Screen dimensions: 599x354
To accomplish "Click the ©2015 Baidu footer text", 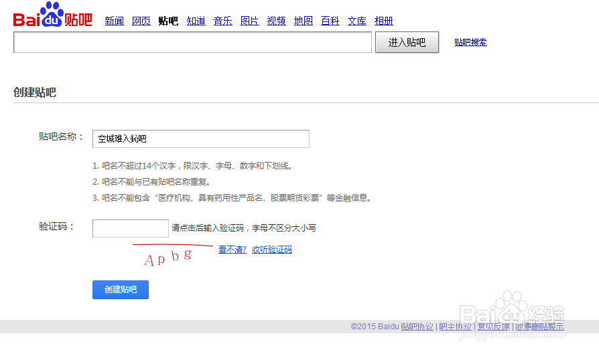I will [x=375, y=327].
